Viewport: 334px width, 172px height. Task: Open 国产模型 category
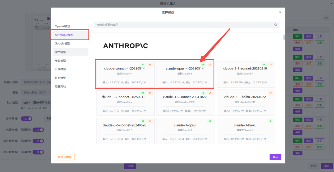tap(71, 52)
